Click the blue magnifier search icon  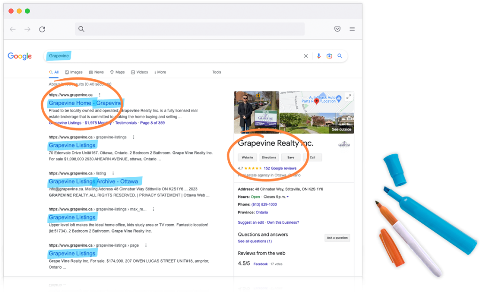pos(340,56)
